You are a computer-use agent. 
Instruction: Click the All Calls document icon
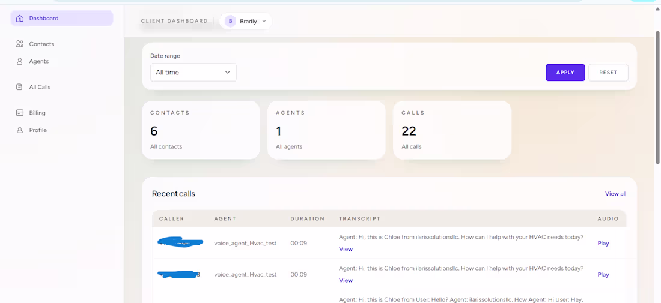click(x=19, y=87)
